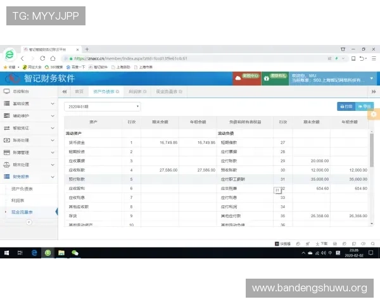
Task: Open File Explorer from the taskbar
Action: click(61, 253)
